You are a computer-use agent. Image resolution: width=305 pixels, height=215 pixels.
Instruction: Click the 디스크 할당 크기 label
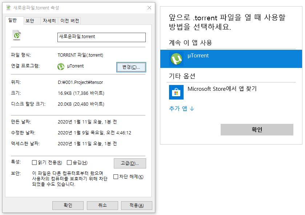pyautogui.click(x=28, y=104)
